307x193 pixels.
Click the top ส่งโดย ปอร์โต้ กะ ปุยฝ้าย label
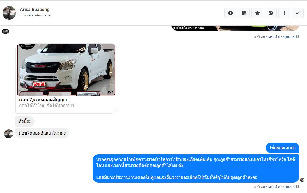tap(274, 36)
